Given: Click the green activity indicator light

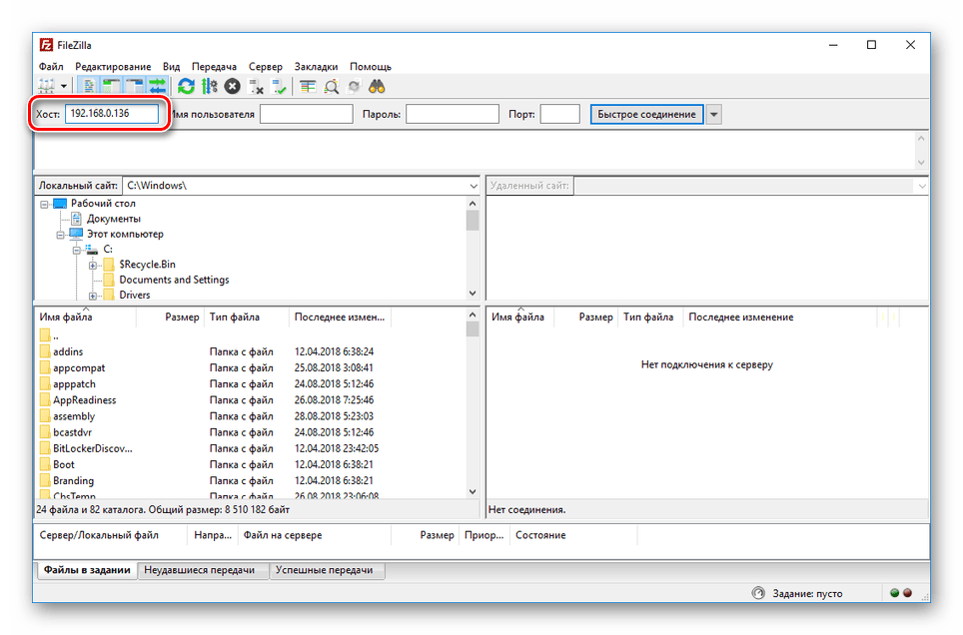Looking at the screenshot, I should (x=894, y=593).
